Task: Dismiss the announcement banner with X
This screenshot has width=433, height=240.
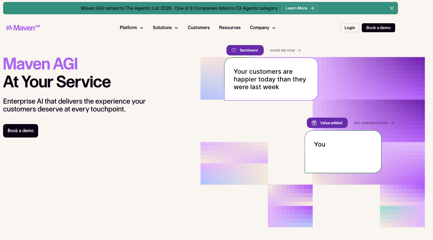Action: pyautogui.click(x=392, y=8)
